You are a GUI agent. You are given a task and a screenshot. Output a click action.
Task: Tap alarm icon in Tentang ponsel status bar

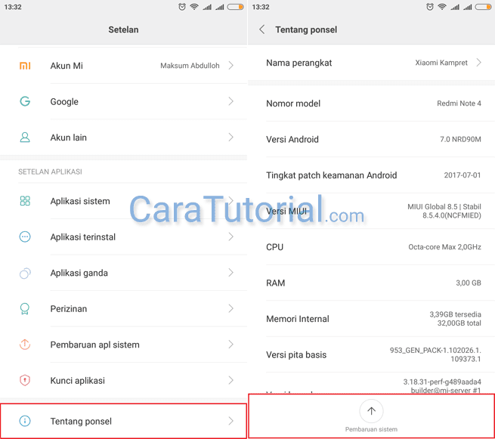(430, 7)
